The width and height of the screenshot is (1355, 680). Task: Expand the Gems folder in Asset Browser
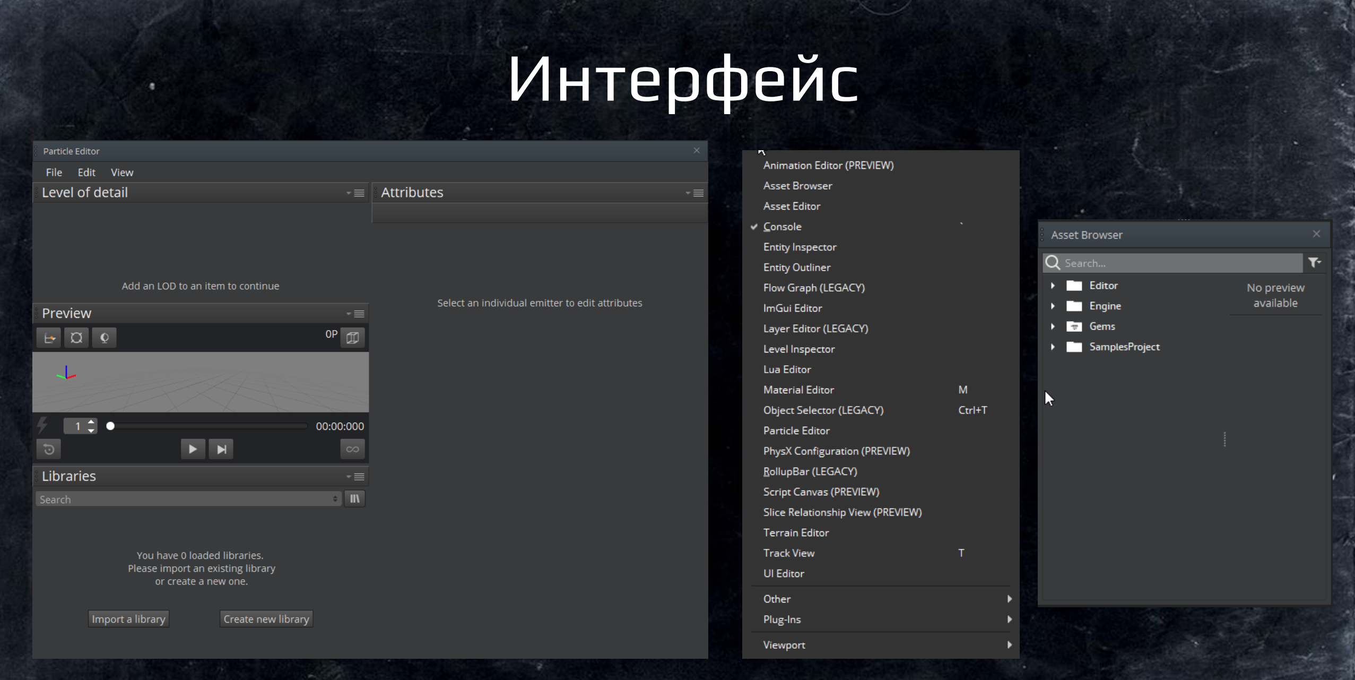click(1054, 326)
